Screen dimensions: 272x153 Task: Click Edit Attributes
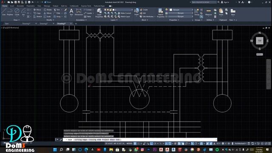(147, 17)
